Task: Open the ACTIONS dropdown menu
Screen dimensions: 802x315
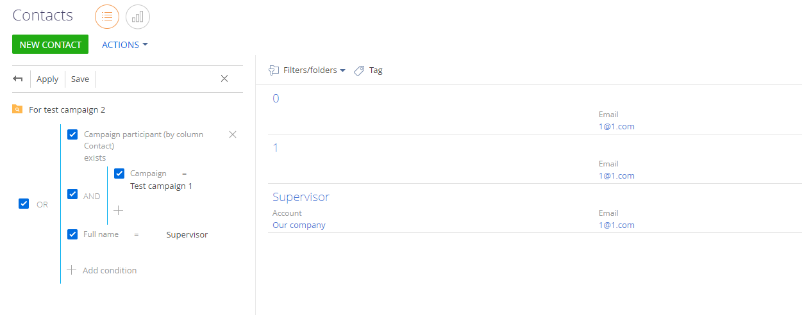Action: [125, 45]
